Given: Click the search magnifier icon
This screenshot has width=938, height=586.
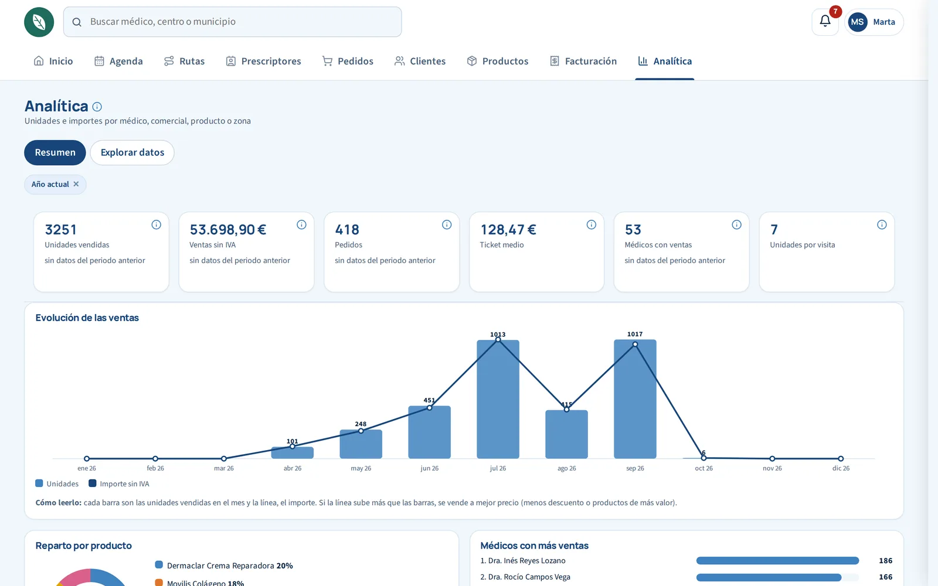Looking at the screenshot, I should pyautogui.click(x=77, y=22).
